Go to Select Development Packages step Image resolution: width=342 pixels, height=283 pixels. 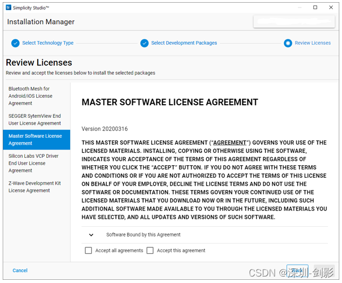(184, 43)
